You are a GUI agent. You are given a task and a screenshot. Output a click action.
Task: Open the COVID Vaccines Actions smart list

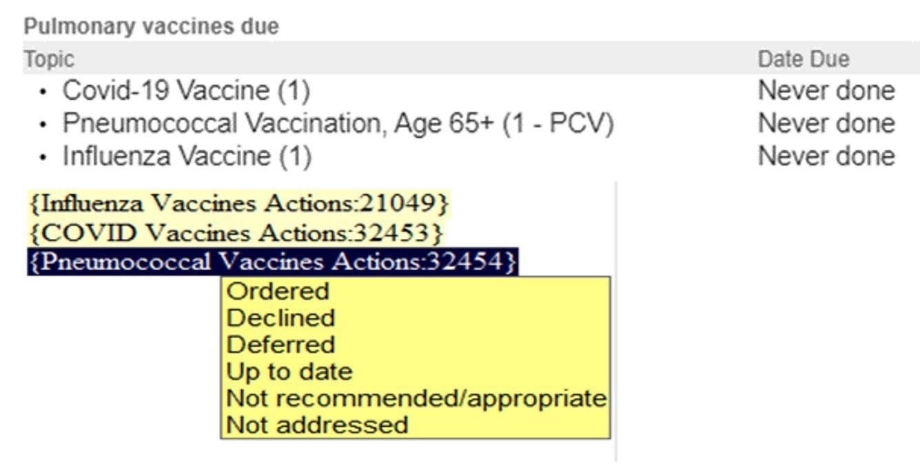235,233
